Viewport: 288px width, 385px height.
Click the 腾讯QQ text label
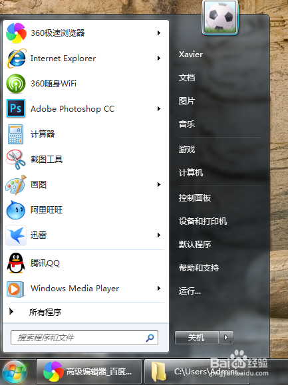(45, 263)
